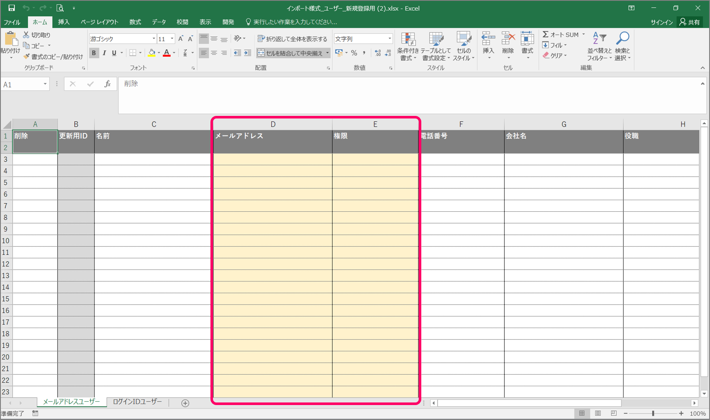Click the サインイン (Sign in) link
The width and height of the screenshot is (710, 420).
click(661, 22)
